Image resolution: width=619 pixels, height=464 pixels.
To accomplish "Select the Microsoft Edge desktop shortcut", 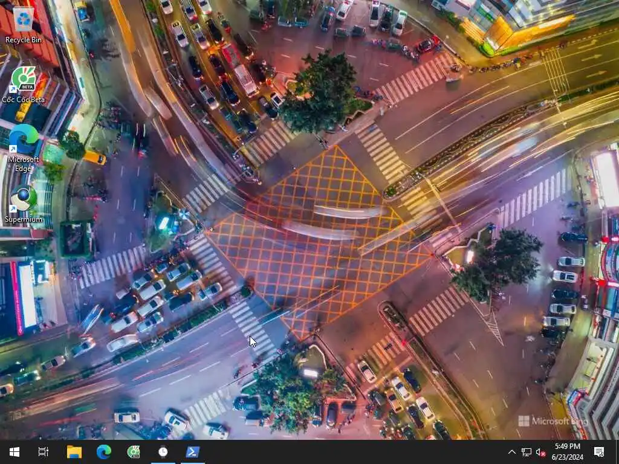I will click(x=24, y=149).
